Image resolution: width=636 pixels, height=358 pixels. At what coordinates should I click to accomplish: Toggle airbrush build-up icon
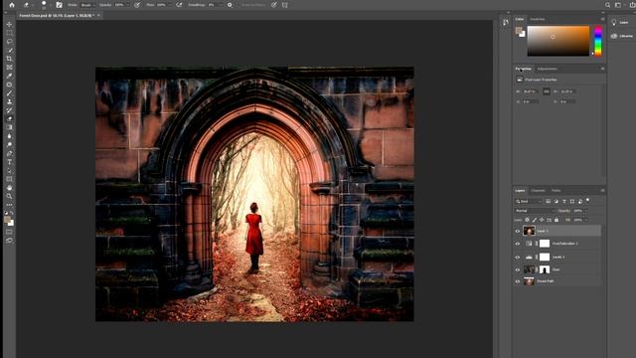coord(179,5)
